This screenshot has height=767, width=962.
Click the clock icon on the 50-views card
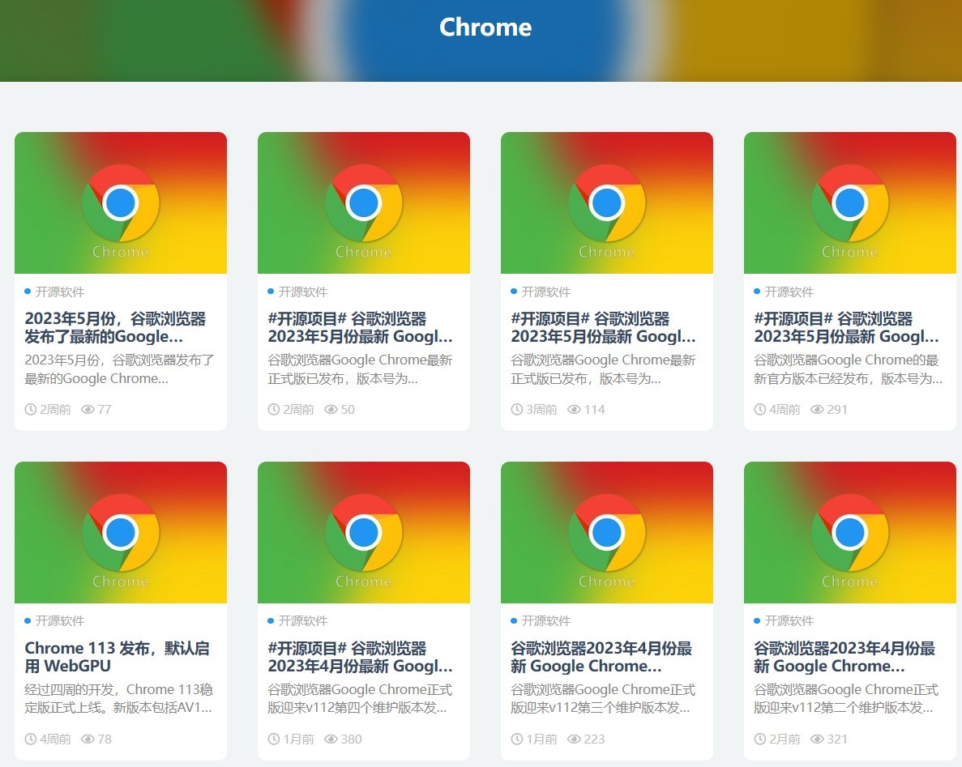pos(274,410)
